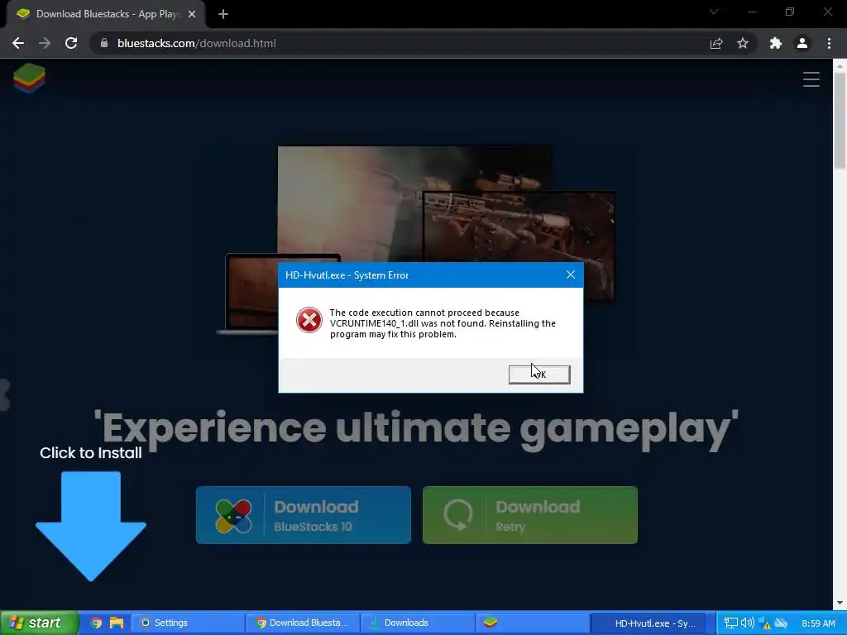Screen dimensions: 847x635
Task: Click the BlueStacks logo on the page
Action: pos(29,79)
